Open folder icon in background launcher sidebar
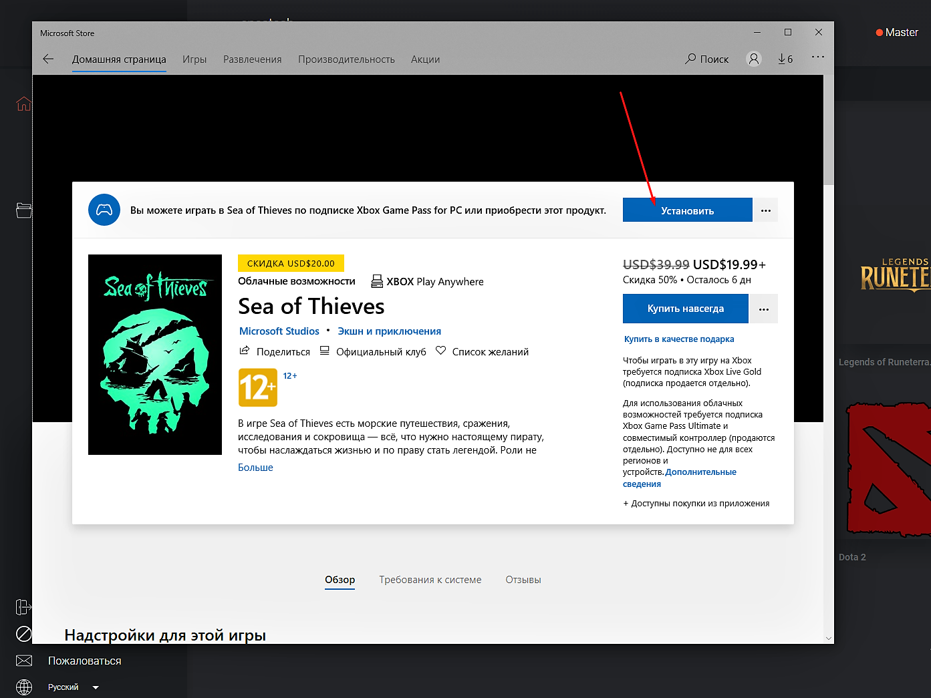The image size is (931, 698). [24, 210]
